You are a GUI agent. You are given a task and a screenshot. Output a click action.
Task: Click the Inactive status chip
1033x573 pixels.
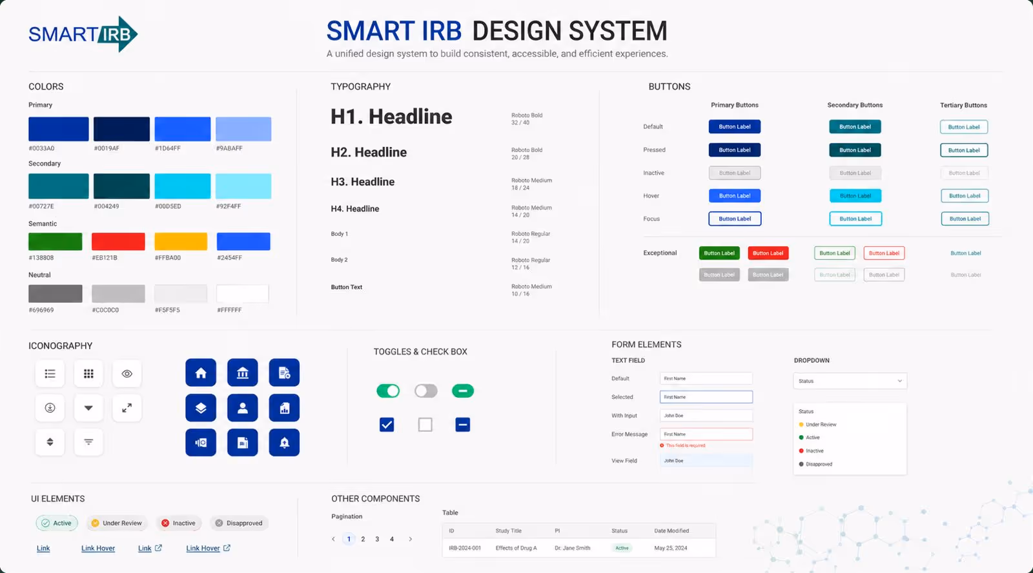[x=179, y=523]
